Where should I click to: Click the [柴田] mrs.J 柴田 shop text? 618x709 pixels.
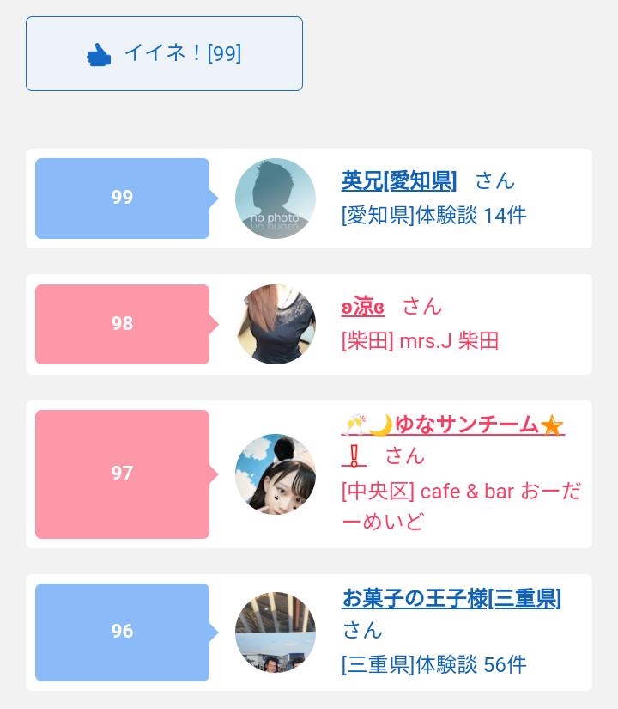[x=420, y=340]
